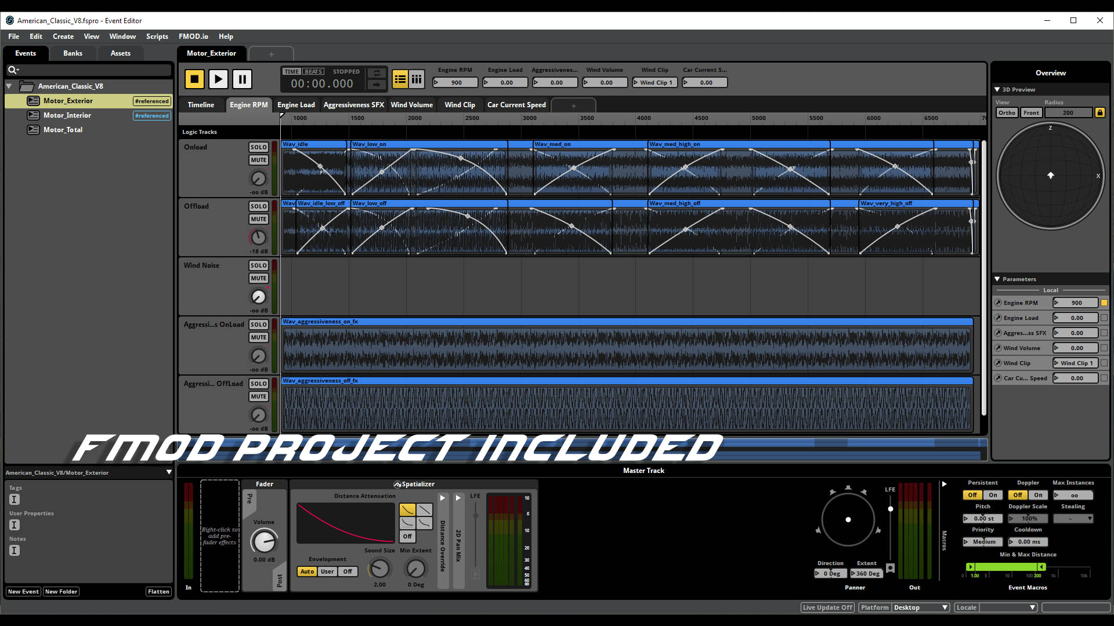Collapse the American_Classic_V8 folder
Viewport: 1114px width, 626px height.
[9, 86]
